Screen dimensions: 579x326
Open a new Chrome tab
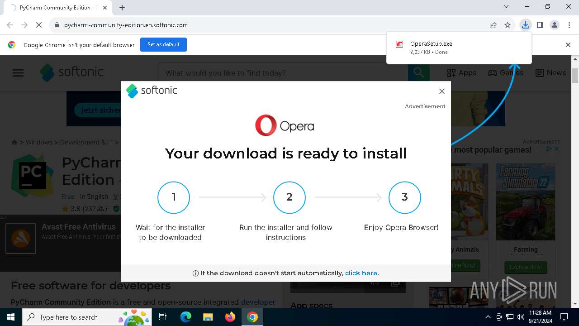(122, 7)
